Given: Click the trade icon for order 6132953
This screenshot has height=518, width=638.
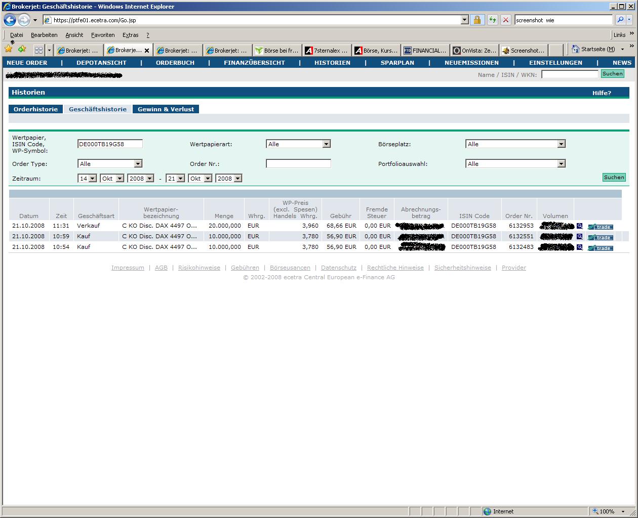Looking at the screenshot, I should pos(601,227).
